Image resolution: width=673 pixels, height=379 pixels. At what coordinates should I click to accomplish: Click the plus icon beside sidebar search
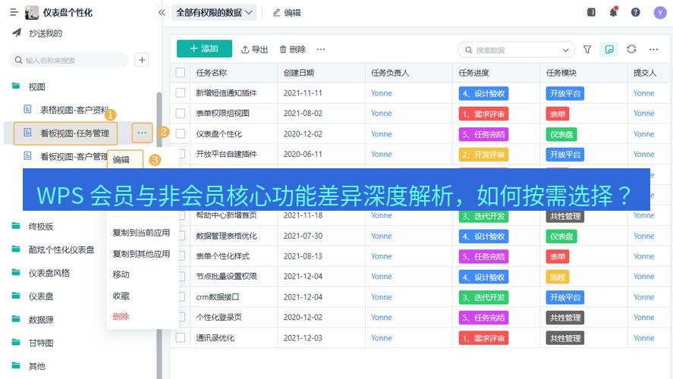(x=142, y=60)
